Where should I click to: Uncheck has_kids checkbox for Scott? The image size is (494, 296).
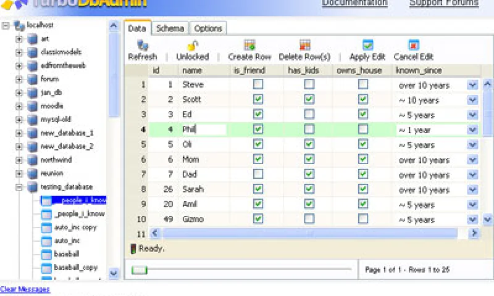pos(309,99)
